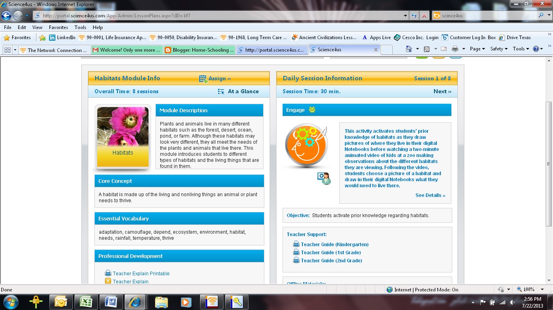Screen dimensions: 553x310
Task: Open the Edit menu
Action: [x=22, y=27]
